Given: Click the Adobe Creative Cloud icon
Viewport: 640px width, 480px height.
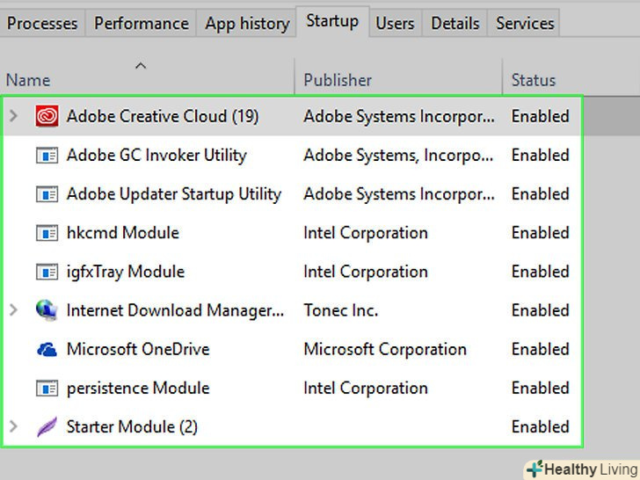Looking at the screenshot, I should point(47,116).
